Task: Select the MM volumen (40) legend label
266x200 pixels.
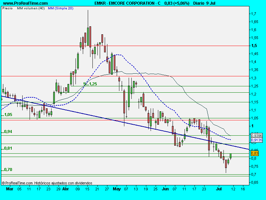Action: (x=31, y=8)
